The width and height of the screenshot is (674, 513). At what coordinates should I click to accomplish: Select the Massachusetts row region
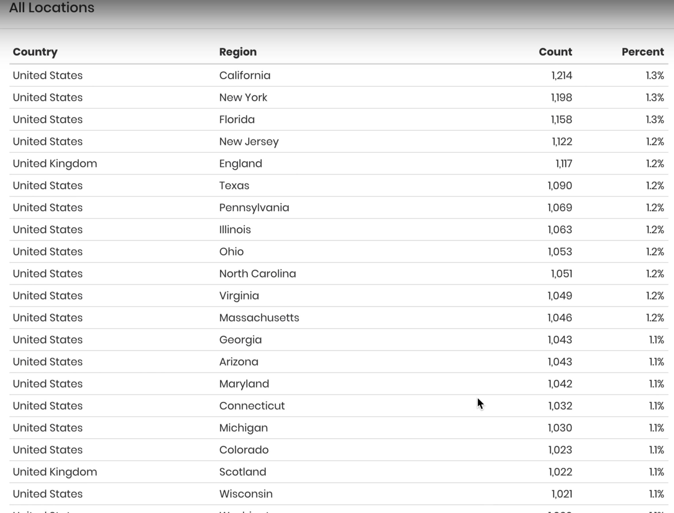[259, 318]
